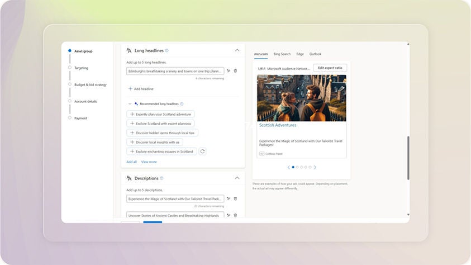Click plus icon on Expertly plan your Scotland adventure

tap(132, 114)
